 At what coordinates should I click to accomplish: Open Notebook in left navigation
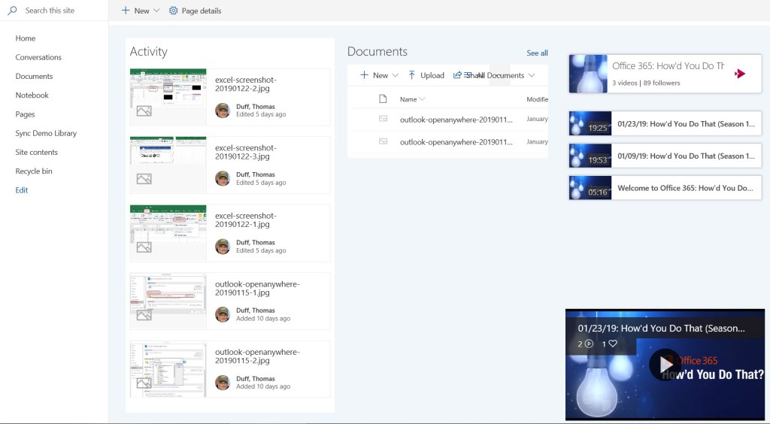[32, 95]
